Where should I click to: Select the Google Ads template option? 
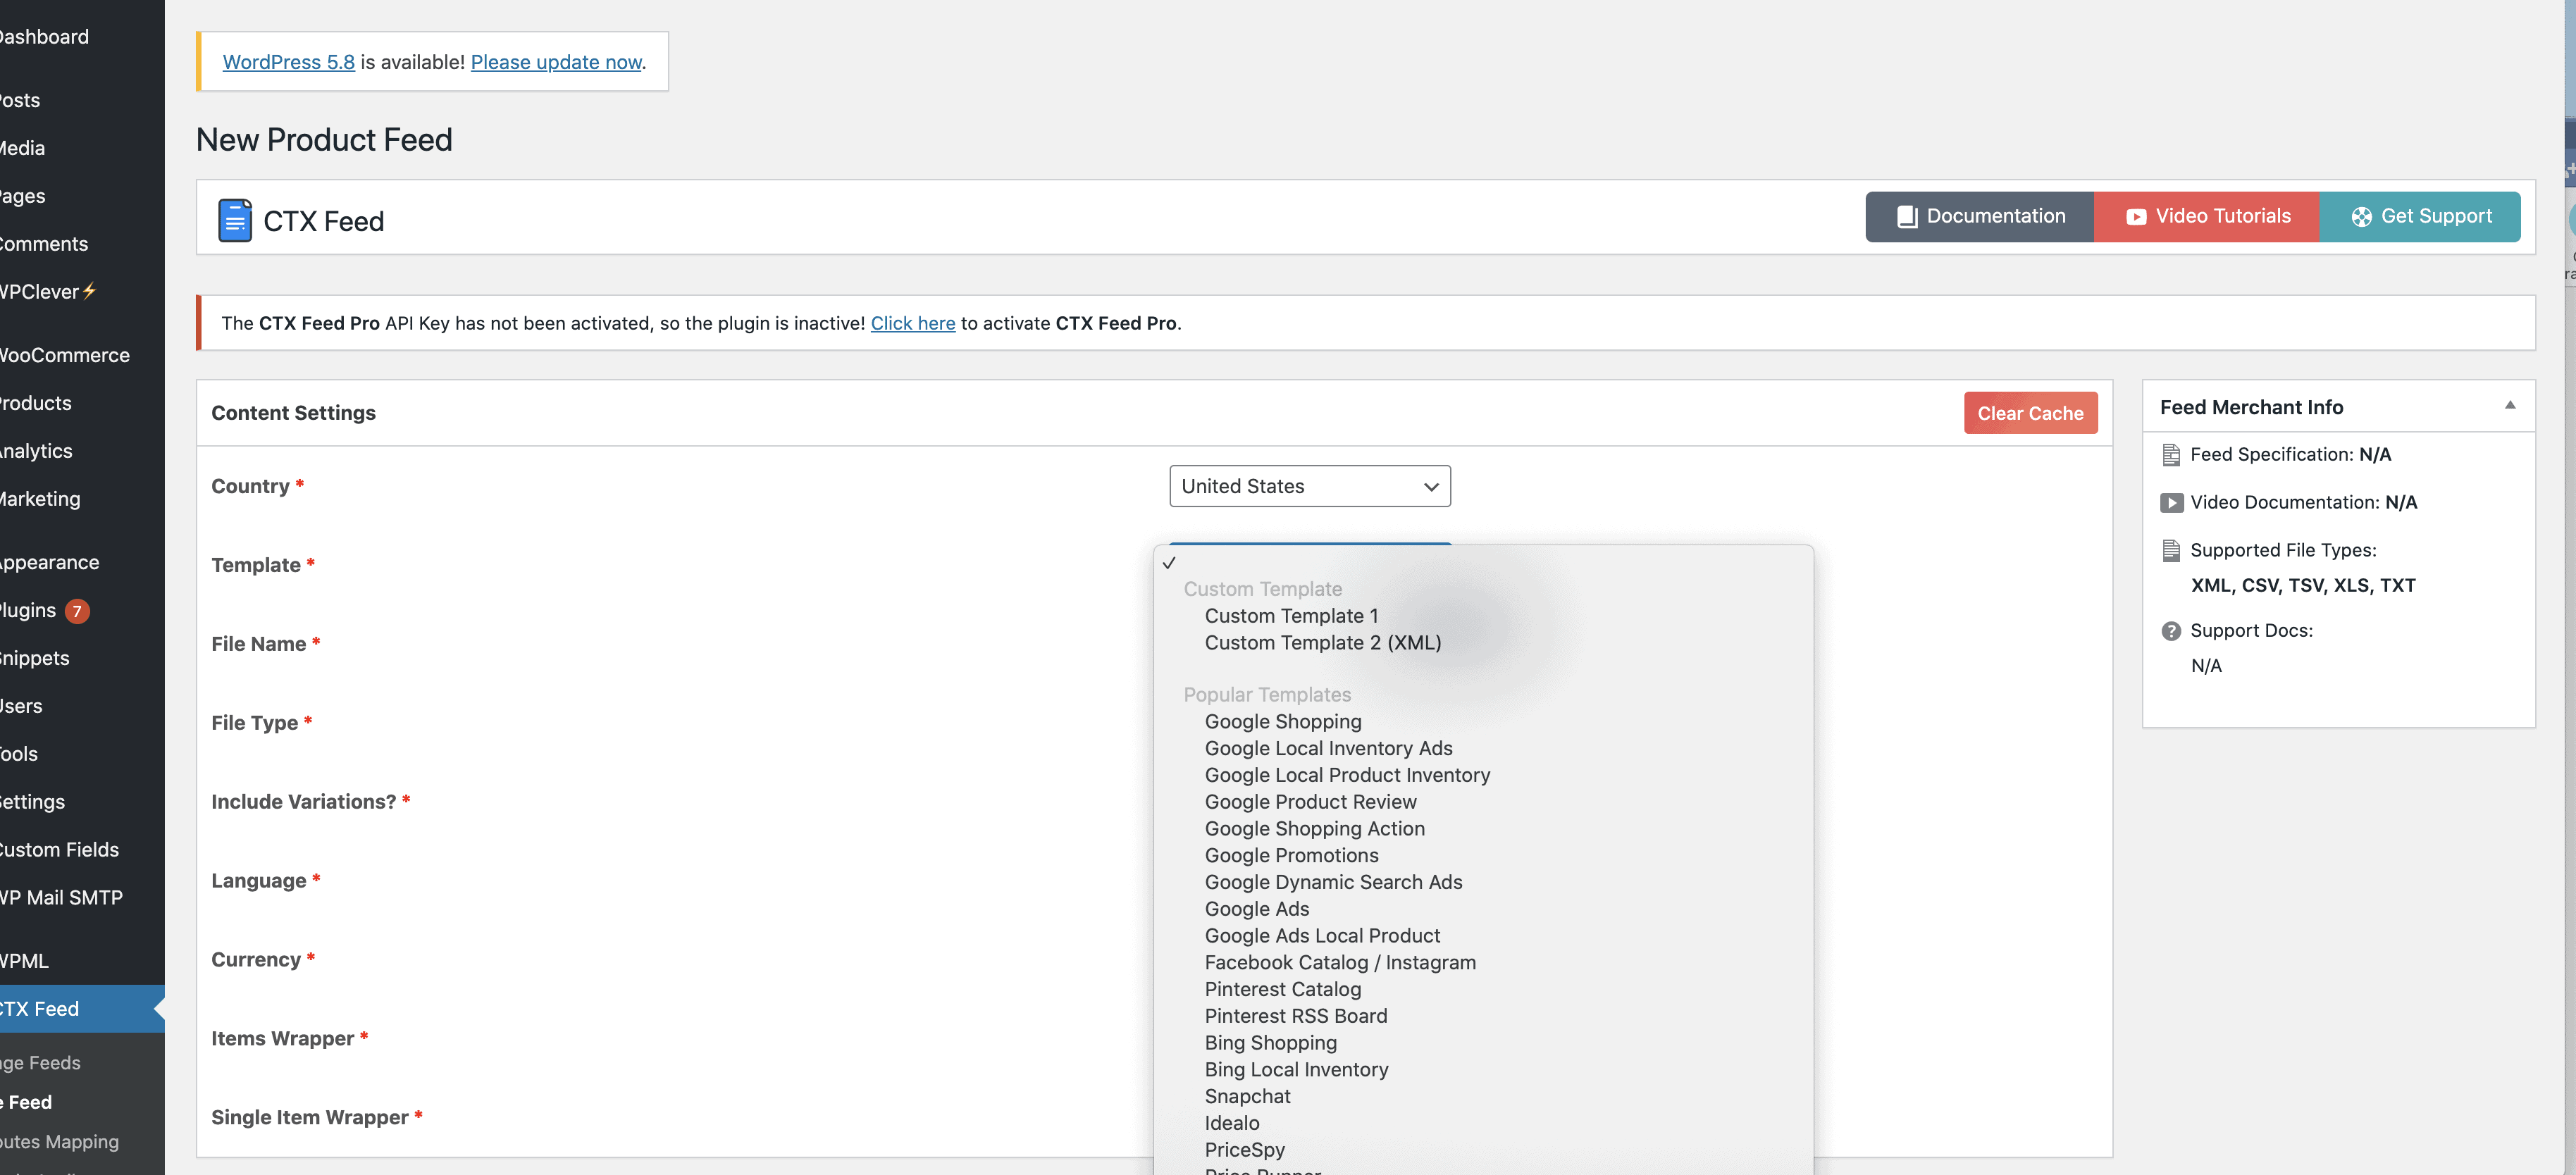1256,909
